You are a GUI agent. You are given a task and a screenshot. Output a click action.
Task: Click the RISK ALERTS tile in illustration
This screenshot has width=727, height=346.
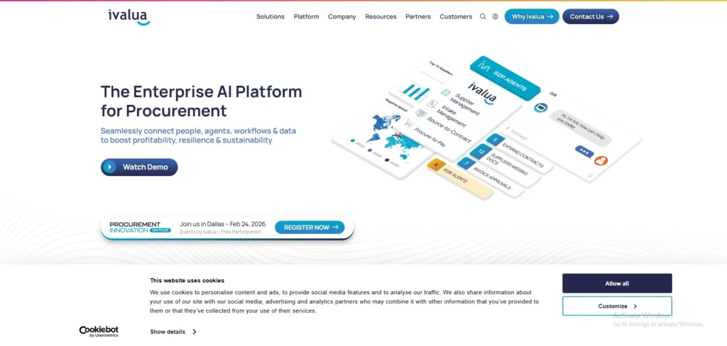[x=459, y=179]
